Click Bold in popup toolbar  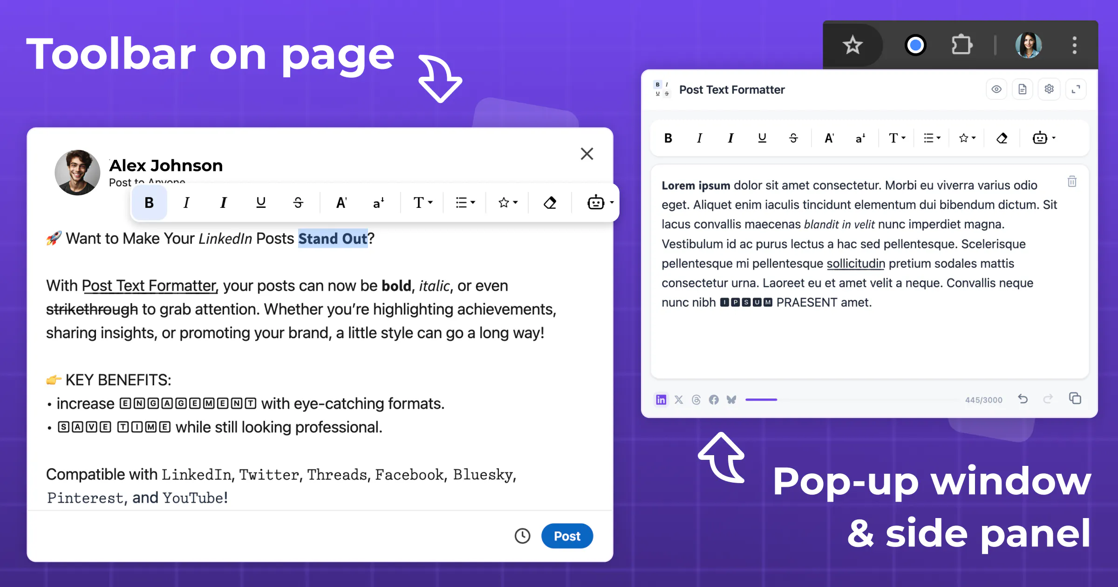(x=668, y=138)
